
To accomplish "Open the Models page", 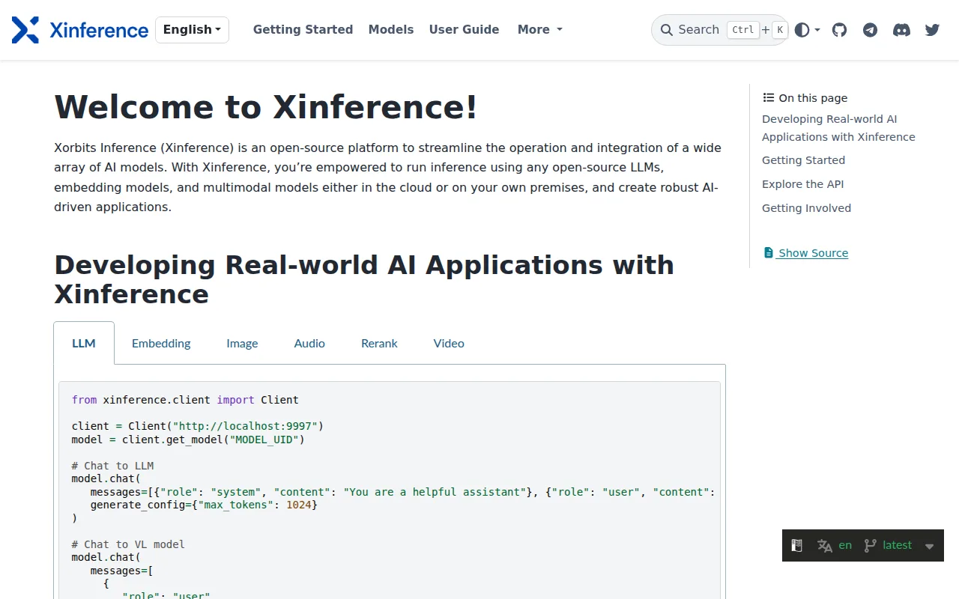I will pyautogui.click(x=391, y=30).
